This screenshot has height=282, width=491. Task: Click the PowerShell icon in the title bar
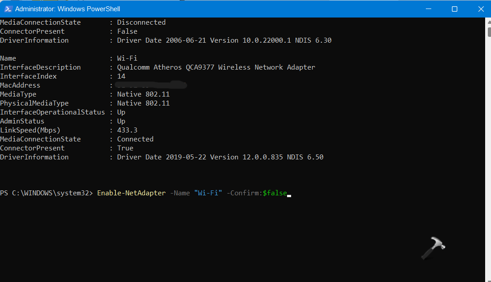8,9
